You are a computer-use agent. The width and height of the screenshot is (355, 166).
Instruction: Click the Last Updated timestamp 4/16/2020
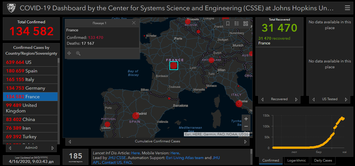coord(31,161)
